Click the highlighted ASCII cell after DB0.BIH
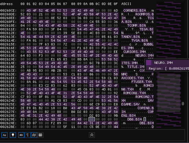Screen dimensions: 189x143 [145, 119]
